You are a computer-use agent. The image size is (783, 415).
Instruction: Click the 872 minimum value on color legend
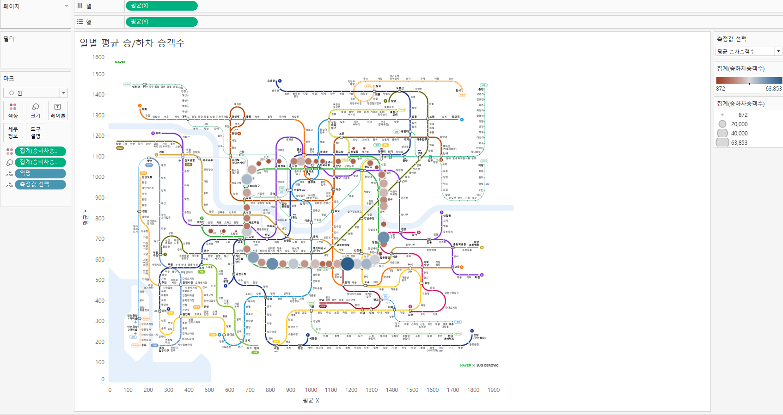(721, 89)
